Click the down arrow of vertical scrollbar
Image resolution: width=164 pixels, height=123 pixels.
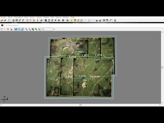[162, 102]
